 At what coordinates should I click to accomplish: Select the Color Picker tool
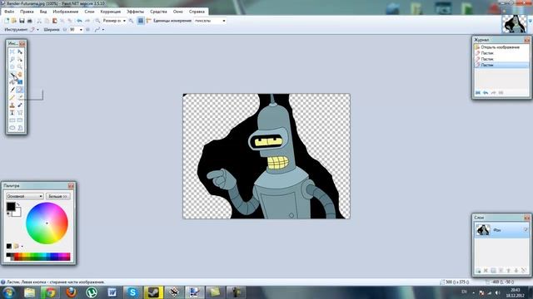(x=20, y=98)
